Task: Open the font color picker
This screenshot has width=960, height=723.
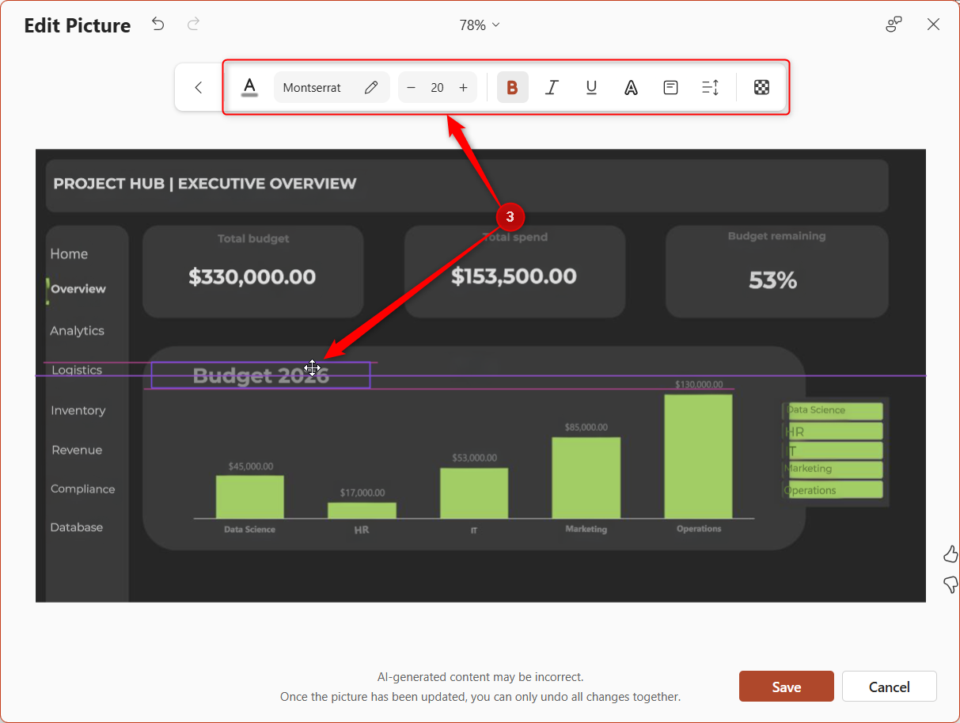Action: click(x=250, y=87)
